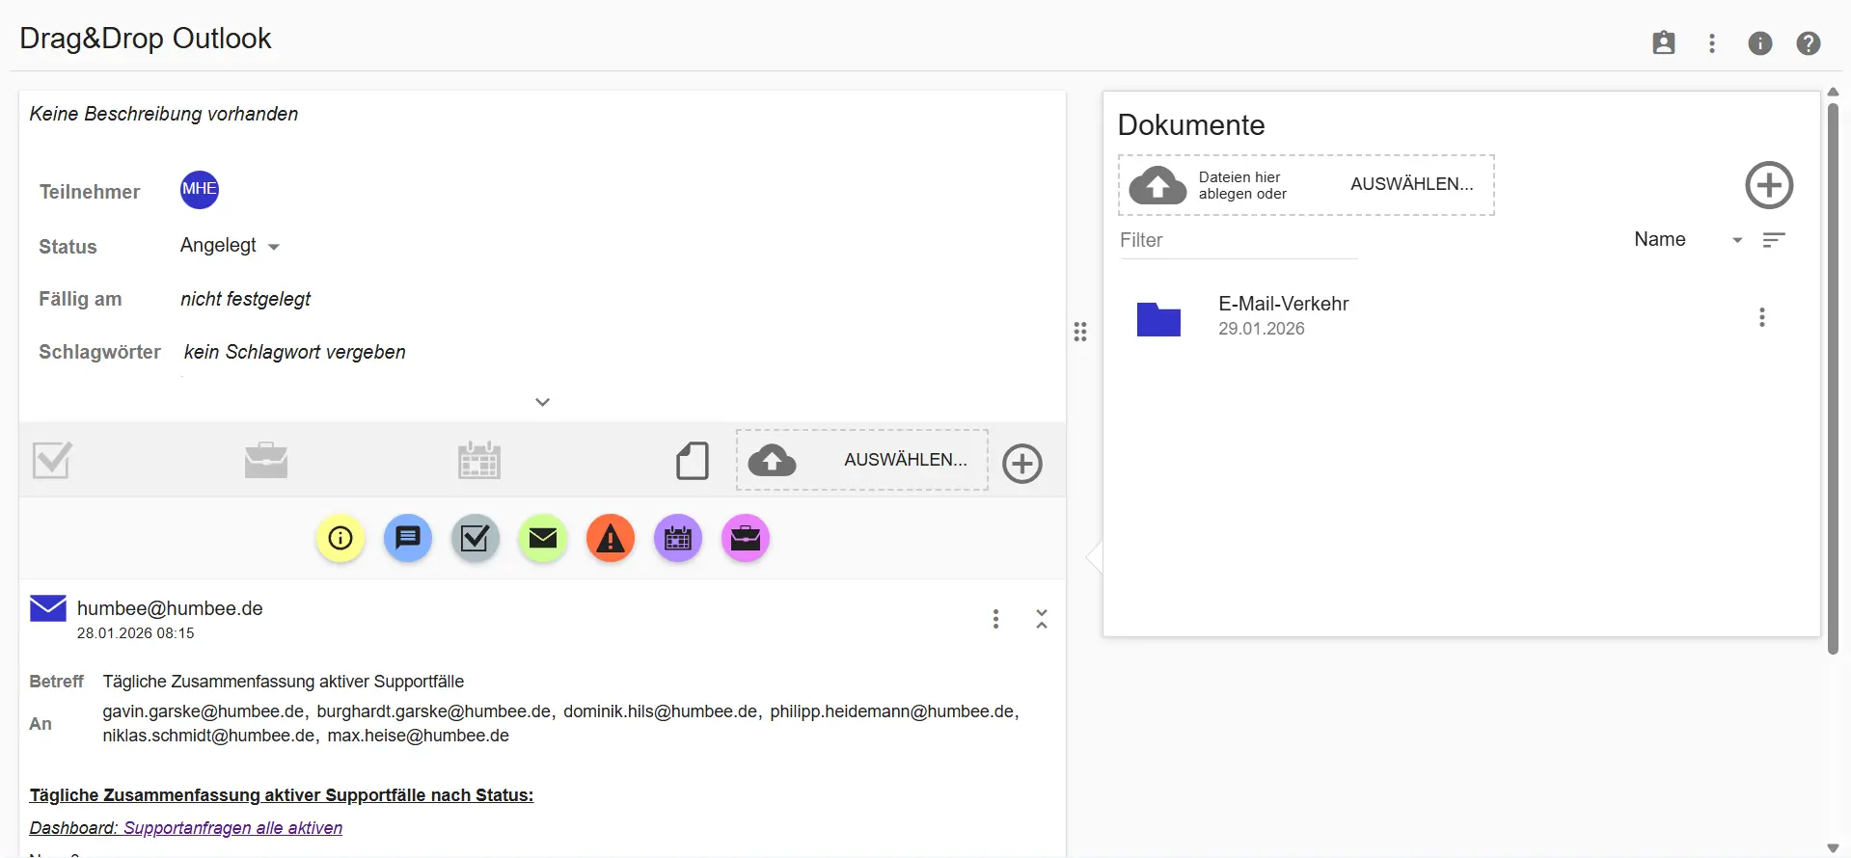
Task: Click the Dokumente cloud upload icon
Action: (1157, 185)
